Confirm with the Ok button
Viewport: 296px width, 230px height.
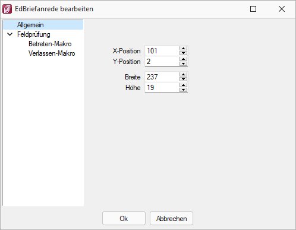(x=124, y=218)
